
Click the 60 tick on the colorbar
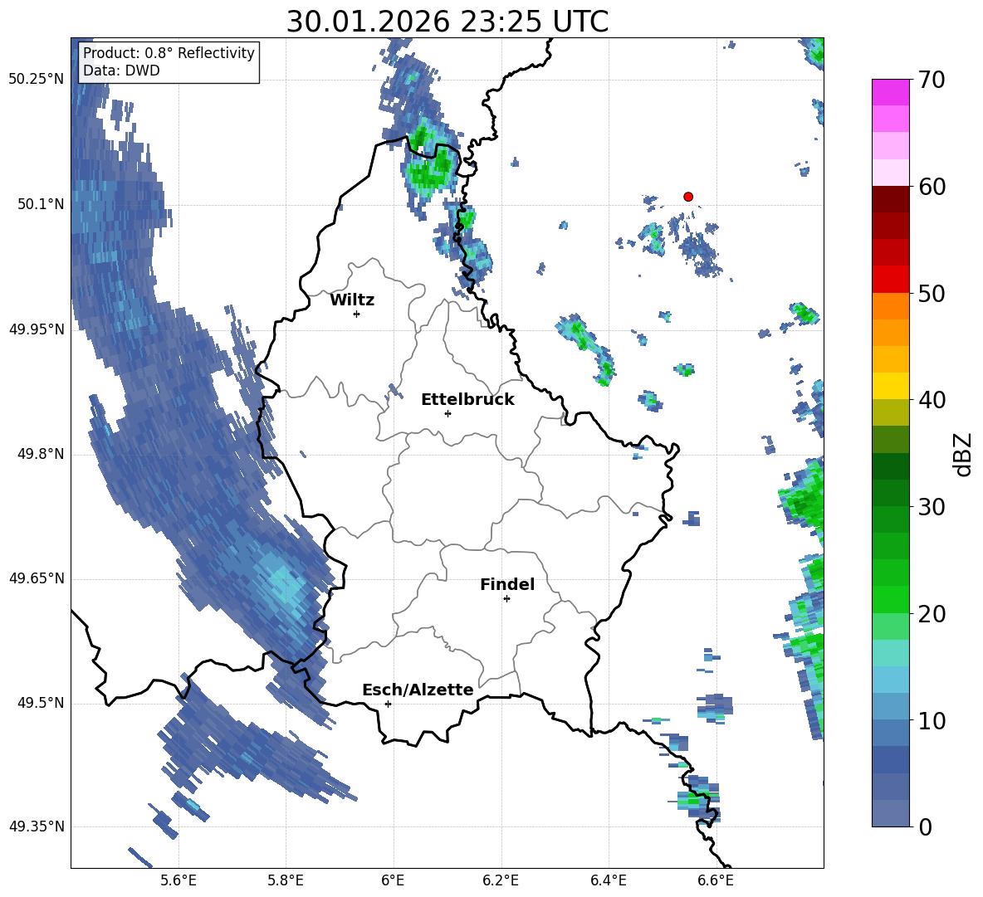(x=931, y=187)
